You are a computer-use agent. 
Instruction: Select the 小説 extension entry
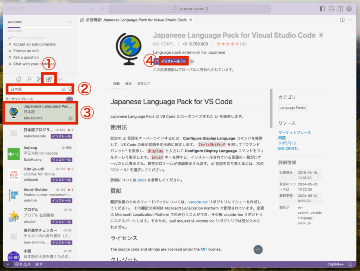coord(40,254)
